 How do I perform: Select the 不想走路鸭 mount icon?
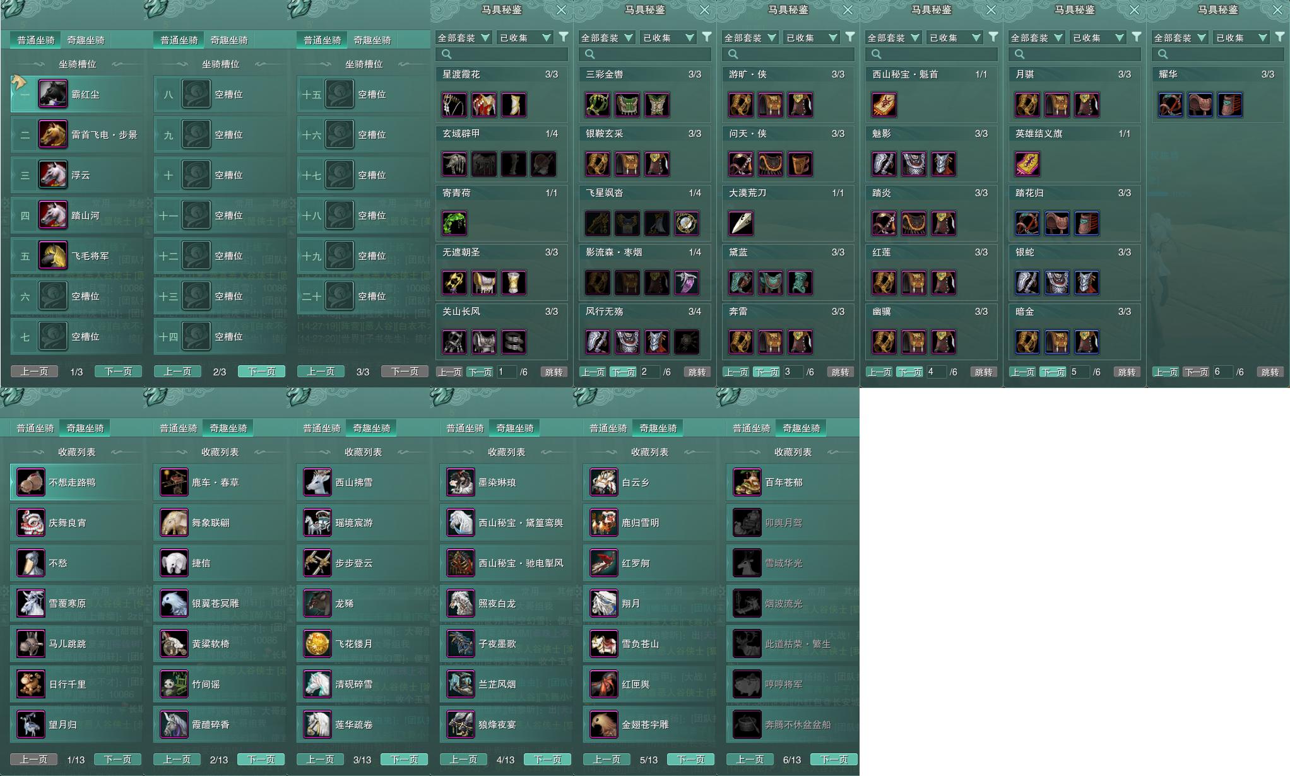[x=31, y=483]
